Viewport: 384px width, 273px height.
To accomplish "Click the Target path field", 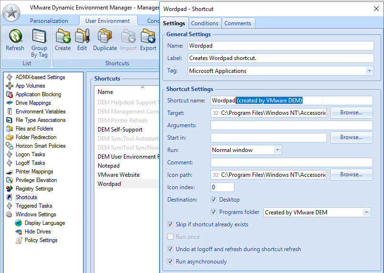I will (x=269, y=113).
